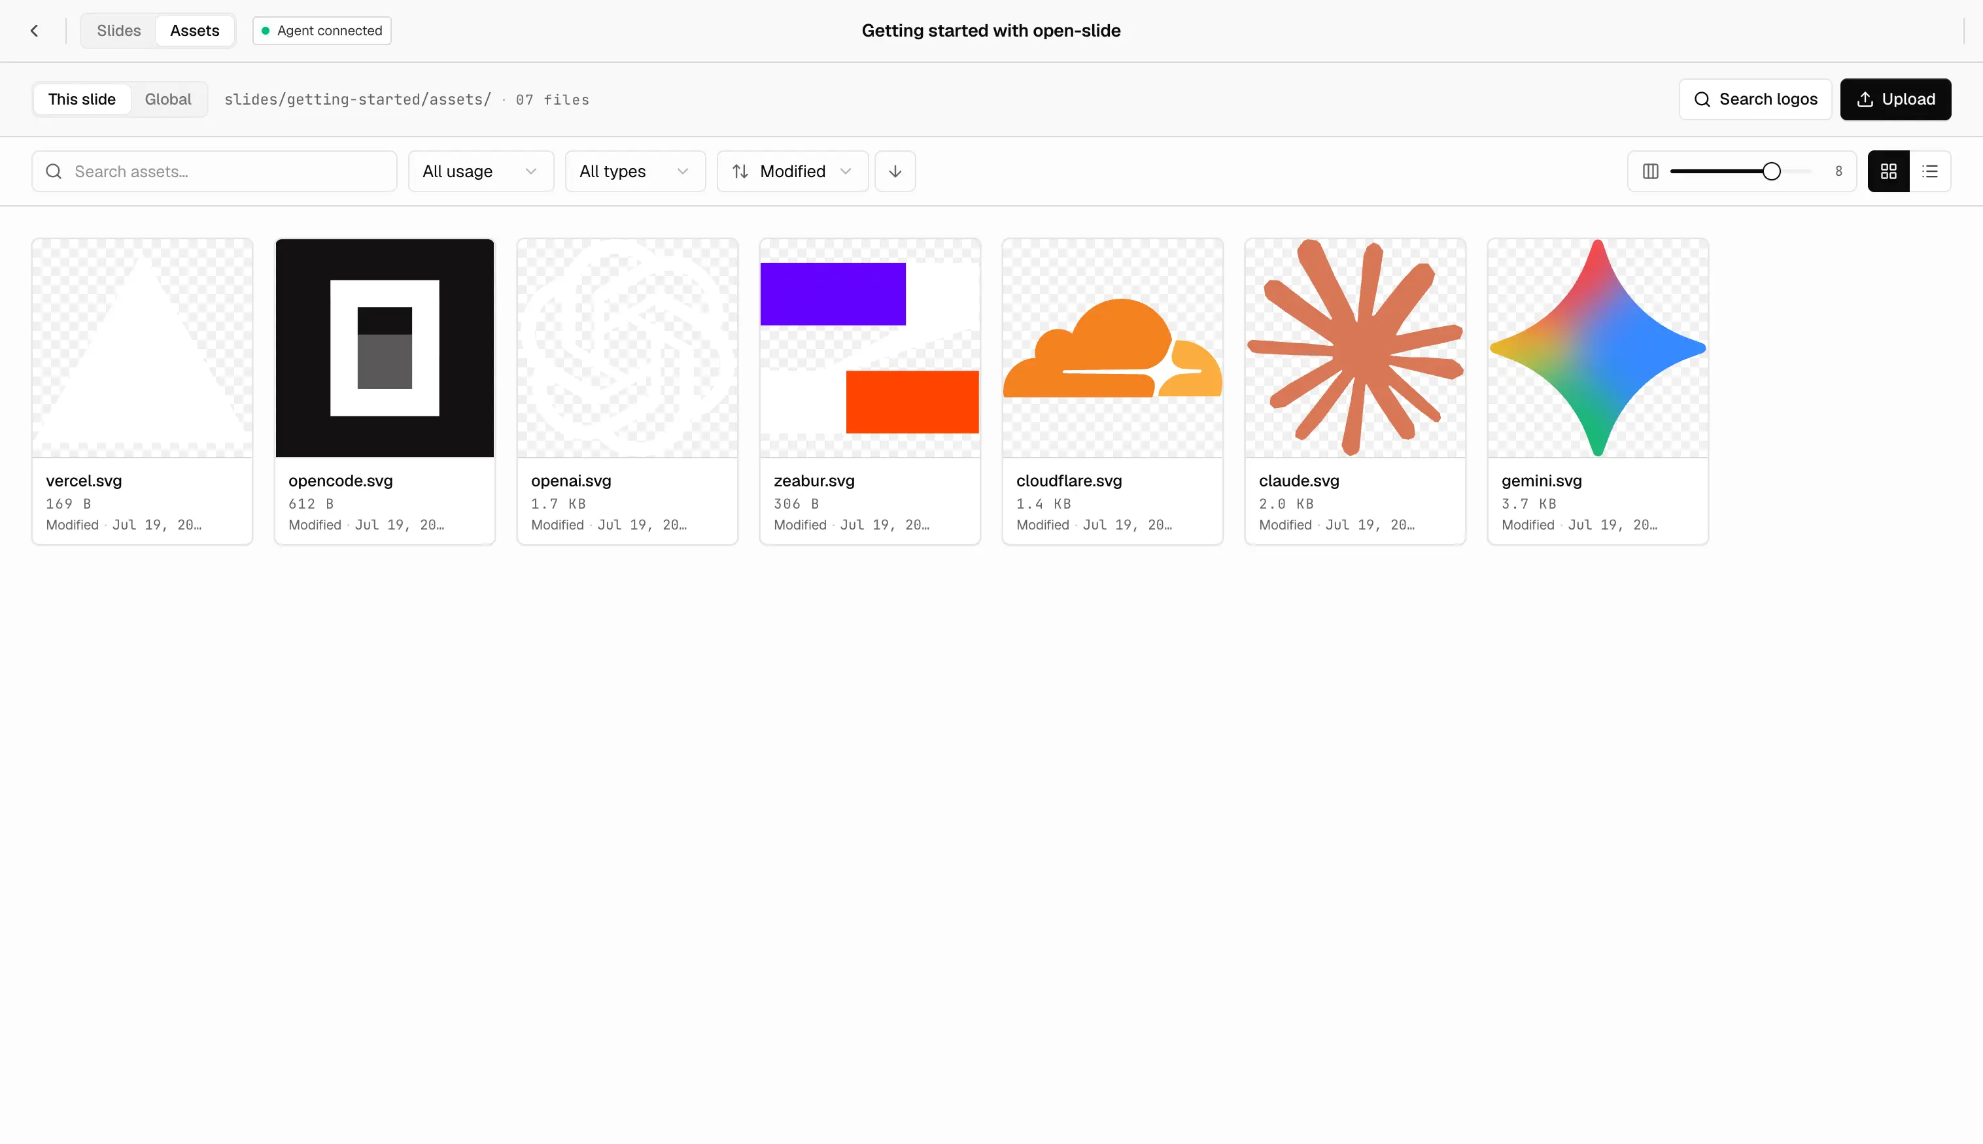Click the columns icon beside the slider
This screenshot has width=1983, height=1144.
coord(1649,171)
